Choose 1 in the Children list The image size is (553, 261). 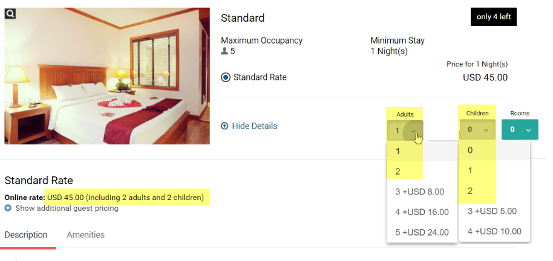coord(470,171)
